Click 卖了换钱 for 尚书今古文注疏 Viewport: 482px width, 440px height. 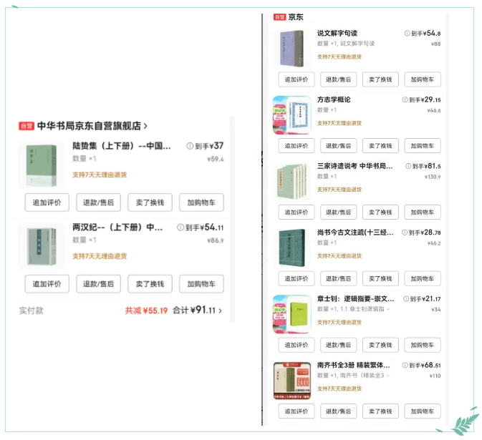[x=380, y=278]
